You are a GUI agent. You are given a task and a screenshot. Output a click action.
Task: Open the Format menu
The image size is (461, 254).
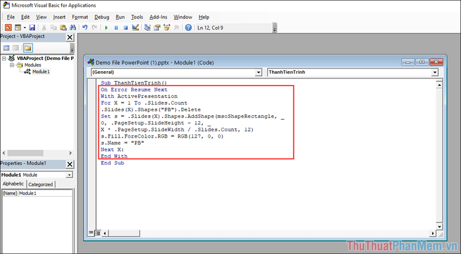80,17
